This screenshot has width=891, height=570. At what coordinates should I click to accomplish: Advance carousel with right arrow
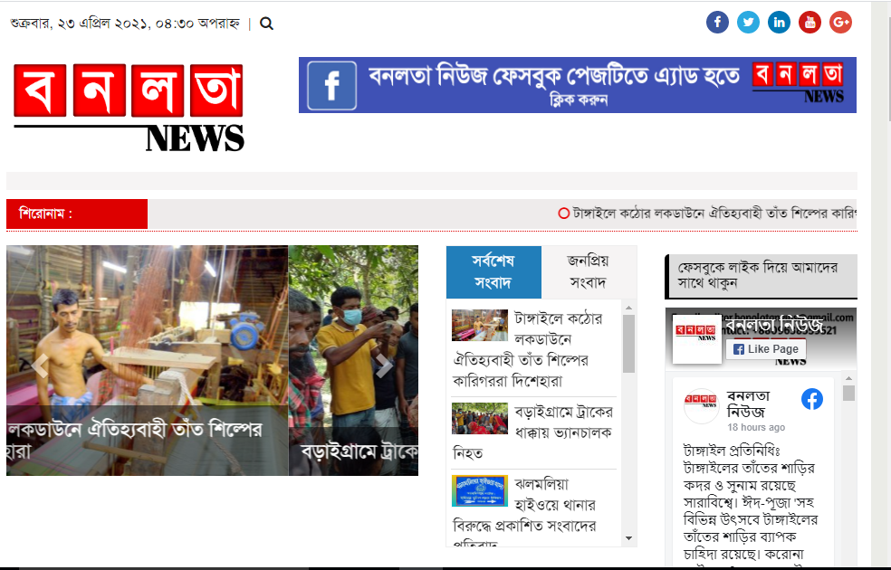point(384,366)
